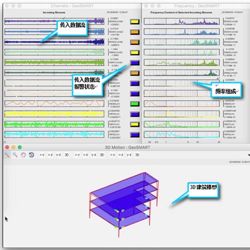Choose x-y in the second view group

[77, 155]
